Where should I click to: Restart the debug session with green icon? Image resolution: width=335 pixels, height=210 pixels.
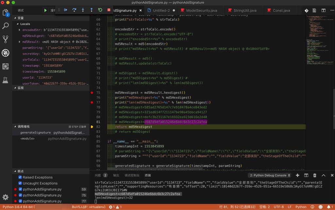pos(100,10)
